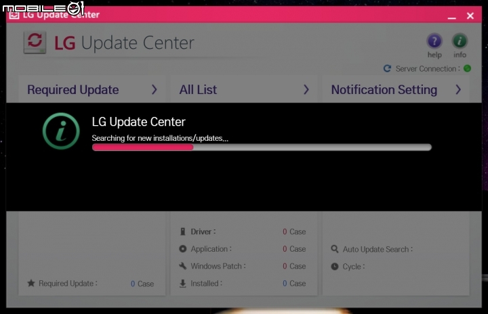Click the Server Connection label
This screenshot has height=314, width=488.
pos(428,68)
